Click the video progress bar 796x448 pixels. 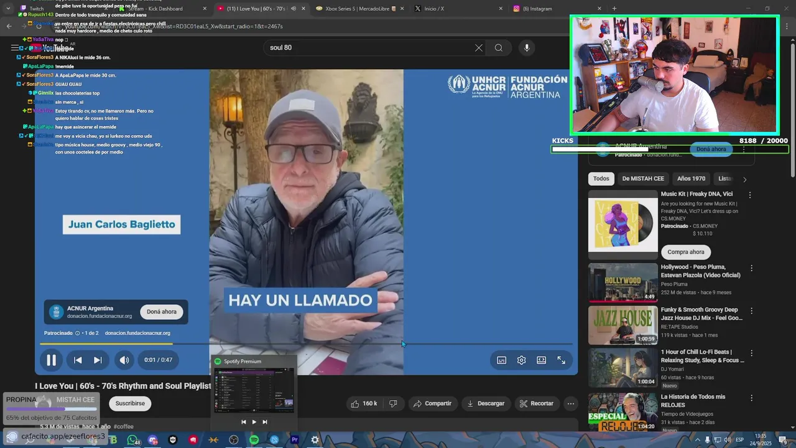pos(306,343)
